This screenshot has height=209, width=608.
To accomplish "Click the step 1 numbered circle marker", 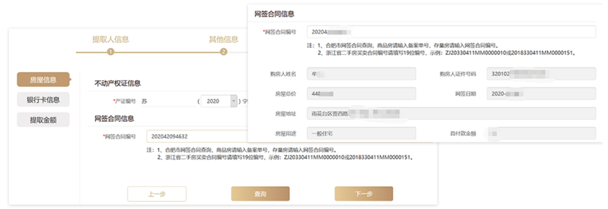I will point(110,52).
